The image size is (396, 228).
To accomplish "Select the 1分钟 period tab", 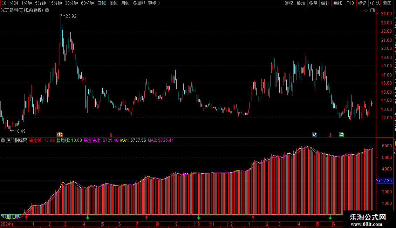I will pos(27,3).
